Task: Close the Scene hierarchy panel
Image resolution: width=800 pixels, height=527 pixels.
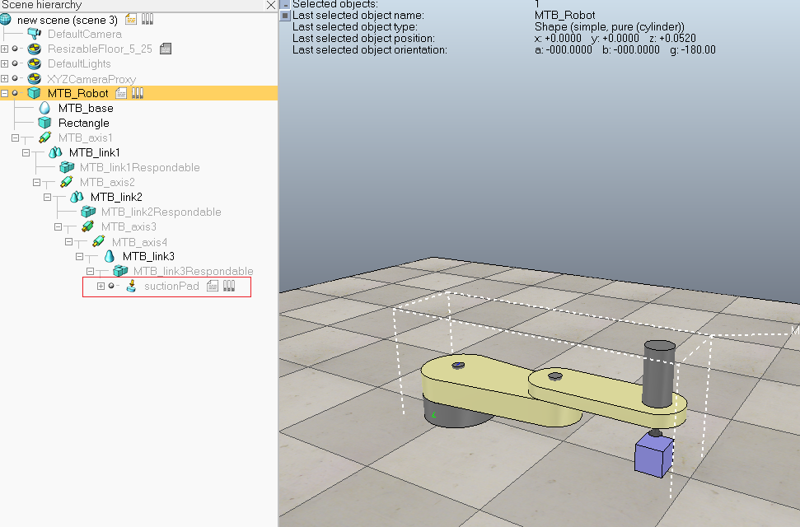Action: (x=271, y=5)
